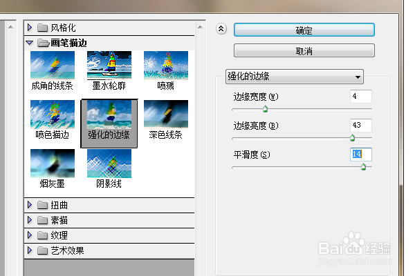Viewport: 415px width, 276px height.
Task: Click the 边缘宽度 value field
Action: point(361,97)
